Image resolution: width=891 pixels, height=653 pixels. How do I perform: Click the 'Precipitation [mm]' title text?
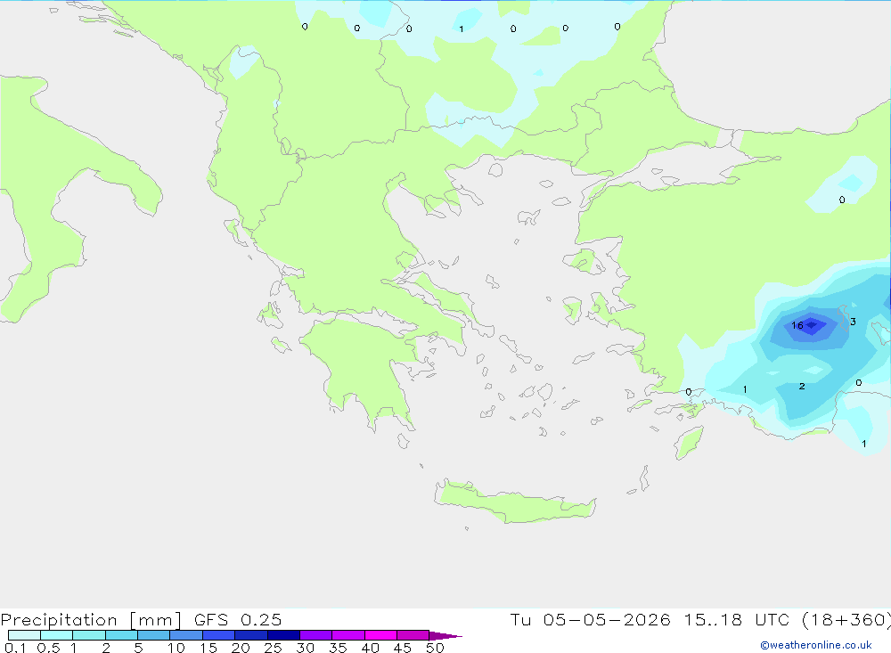point(91,619)
